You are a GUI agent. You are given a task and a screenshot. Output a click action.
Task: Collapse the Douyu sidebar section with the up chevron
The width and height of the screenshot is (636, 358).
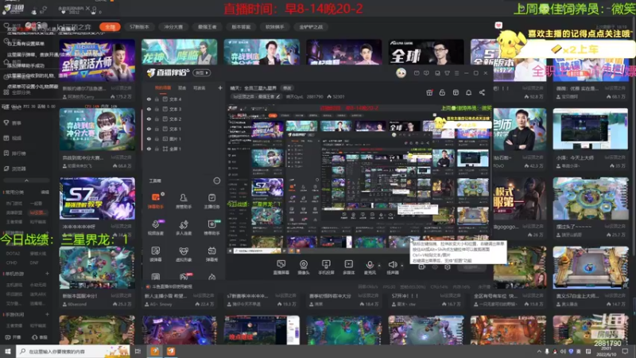click(26, 181)
